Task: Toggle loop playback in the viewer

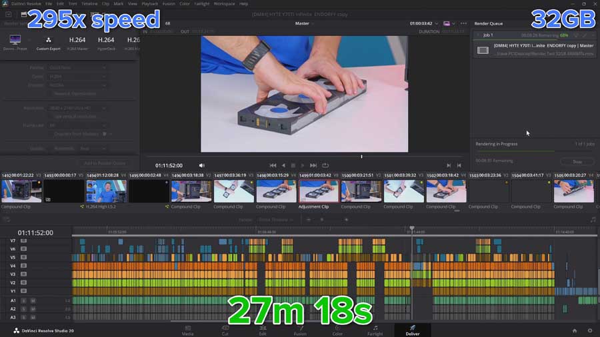Action: tap(325, 165)
